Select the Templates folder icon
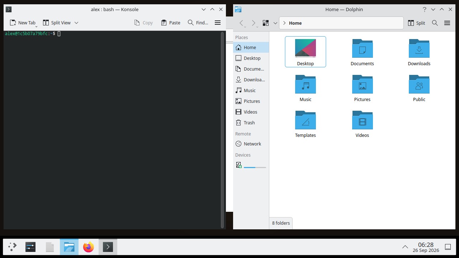The height and width of the screenshot is (258, 459). (306, 120)
